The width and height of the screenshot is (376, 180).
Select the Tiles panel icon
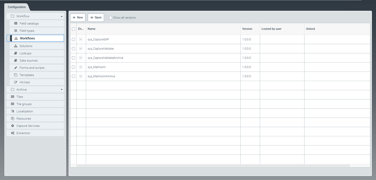[x=13, y=97]
